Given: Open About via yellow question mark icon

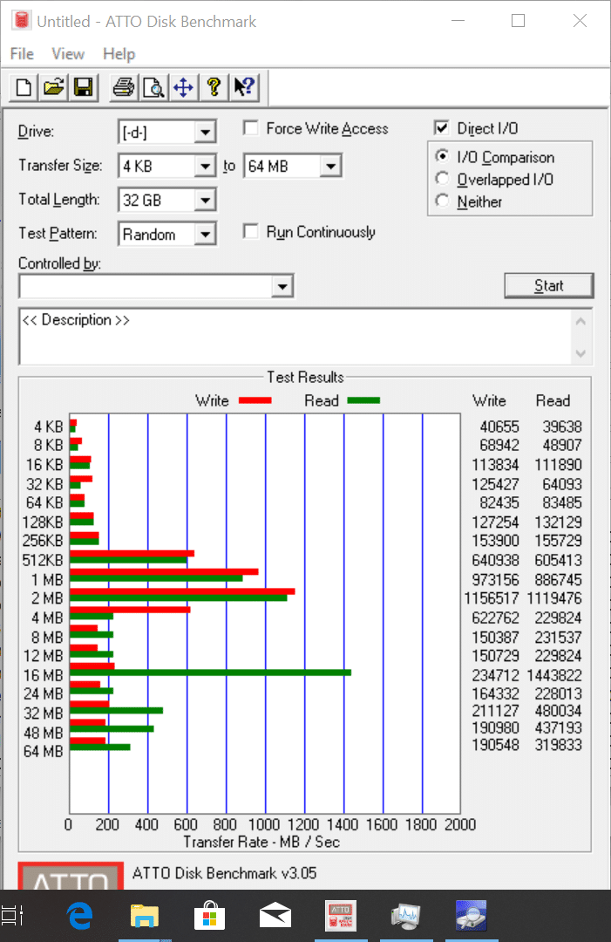Looking at the screenshot, I should click(x=213, y=87).
